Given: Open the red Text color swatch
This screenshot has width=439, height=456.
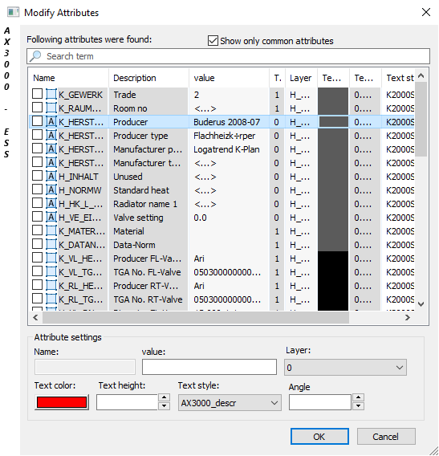Looking at the screenshot, I should tap(62, 402).
